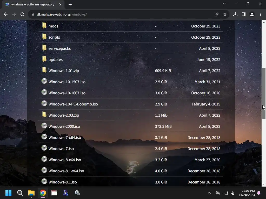
Task: Click the browser forward arrow
Action: point(14,15)
